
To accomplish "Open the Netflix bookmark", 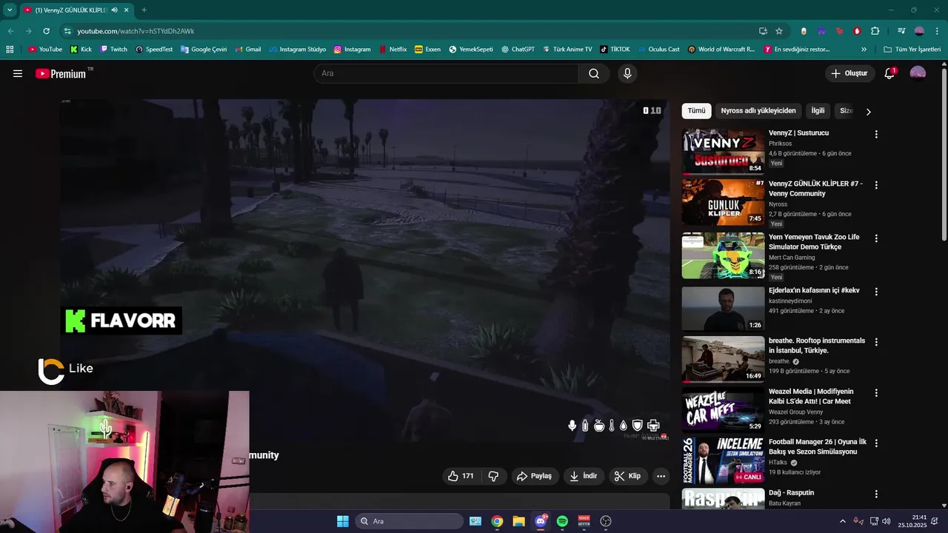I will [x=392, y=50].
